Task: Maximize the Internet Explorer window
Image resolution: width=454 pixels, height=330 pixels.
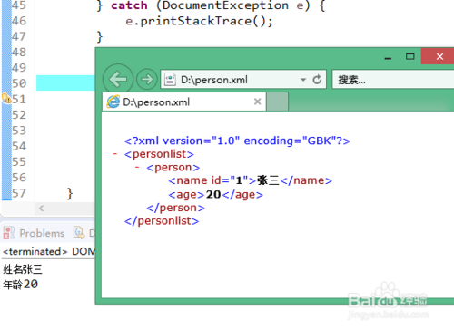Action: [410, 56]
